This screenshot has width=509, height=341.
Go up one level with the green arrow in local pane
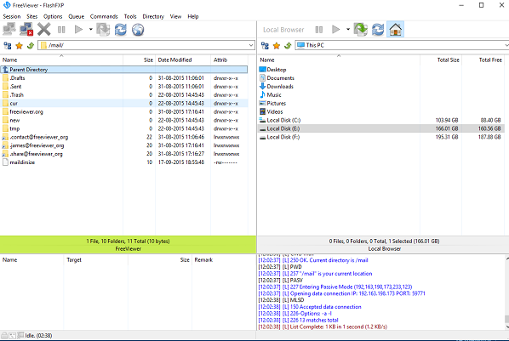(288, 45)
